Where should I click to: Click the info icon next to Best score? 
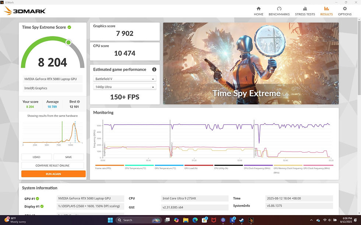pos(78,101)
